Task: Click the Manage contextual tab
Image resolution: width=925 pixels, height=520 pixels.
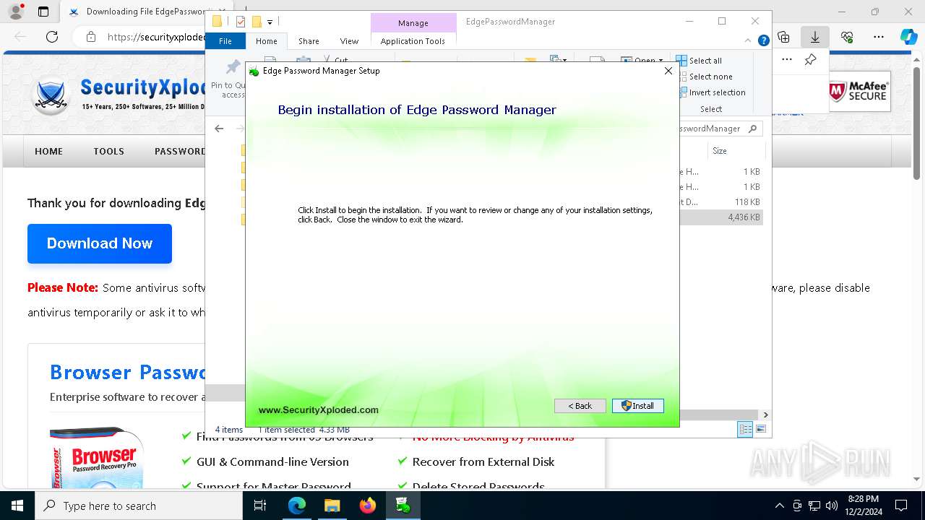Action: coord(413,23)
